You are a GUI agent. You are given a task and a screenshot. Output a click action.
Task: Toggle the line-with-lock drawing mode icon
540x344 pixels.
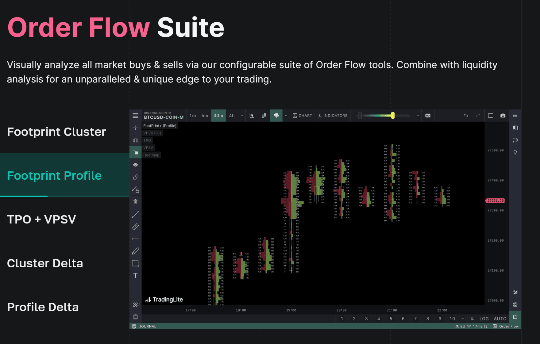[x=135, y=189]
